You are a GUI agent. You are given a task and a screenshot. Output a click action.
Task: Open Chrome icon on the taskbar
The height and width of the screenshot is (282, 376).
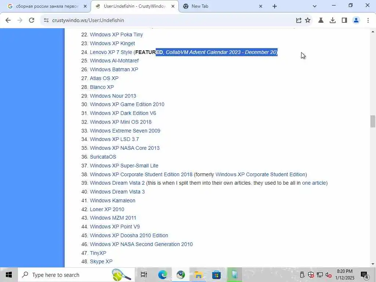pyautogui.click(x=181, y=275)
